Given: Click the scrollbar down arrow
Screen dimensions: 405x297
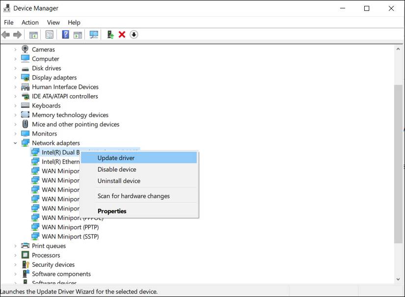Looking at the screenshot, I should point(398,279).
